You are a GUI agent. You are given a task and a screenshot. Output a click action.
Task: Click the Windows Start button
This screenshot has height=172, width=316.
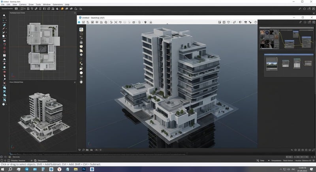tap(3, 169)
